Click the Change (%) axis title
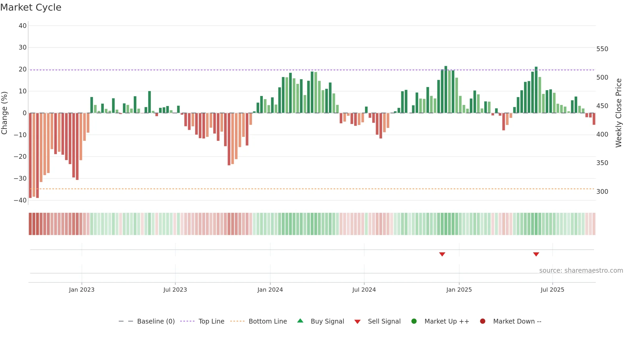The image size is (632, 356). click(4, 113)
